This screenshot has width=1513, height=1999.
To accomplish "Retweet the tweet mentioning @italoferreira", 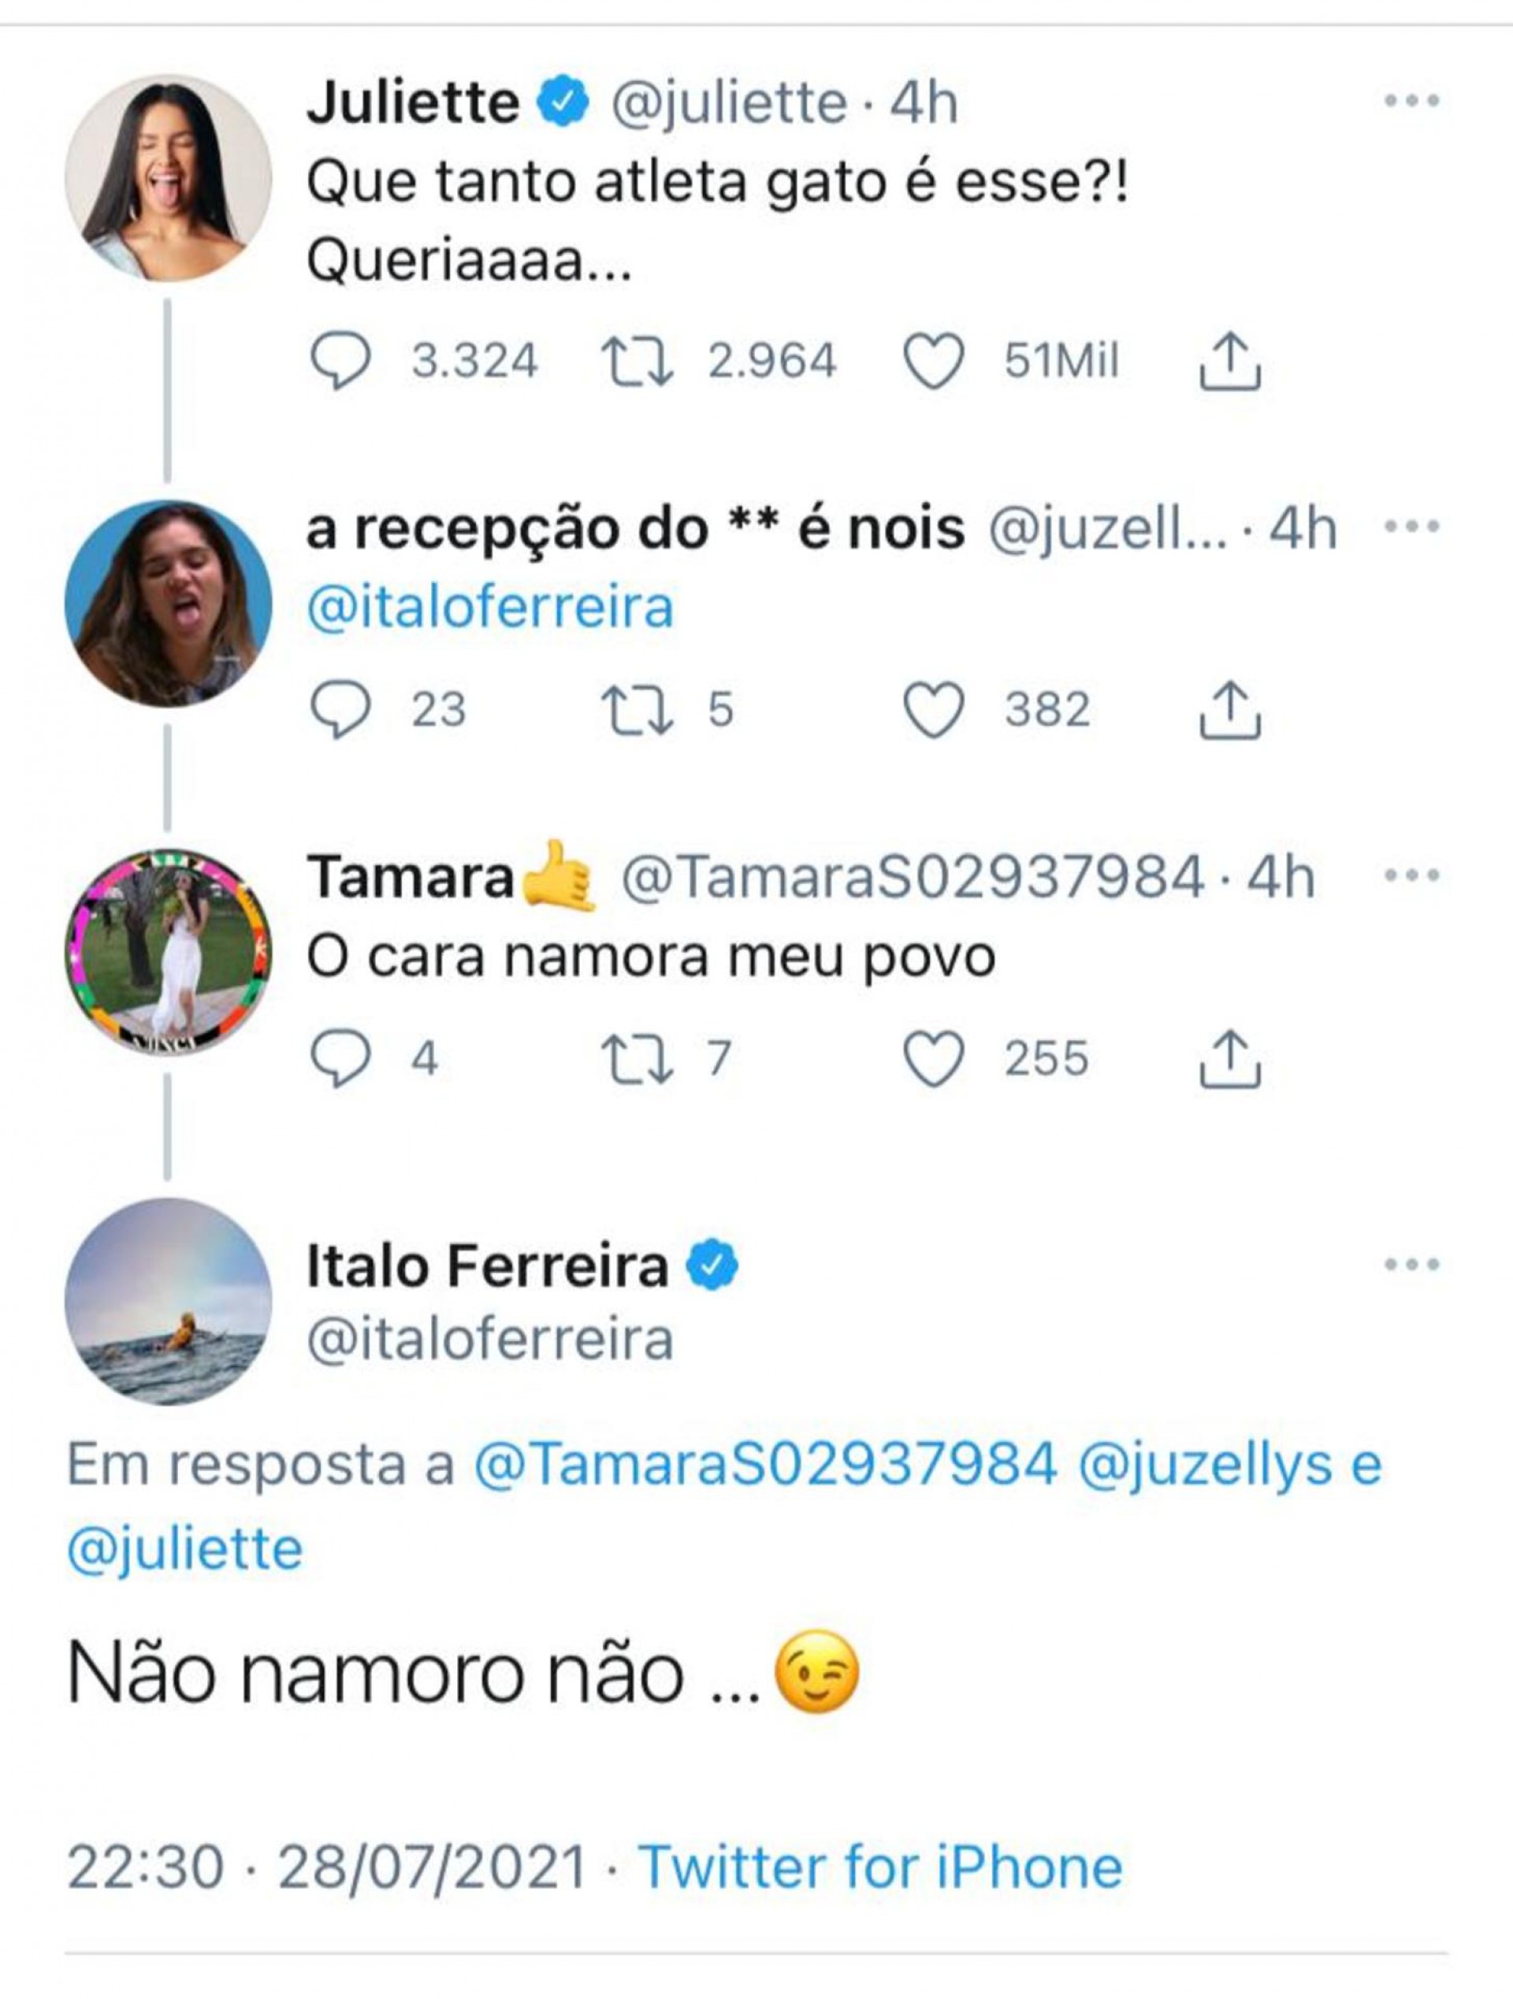I will [x=638, y=710].
